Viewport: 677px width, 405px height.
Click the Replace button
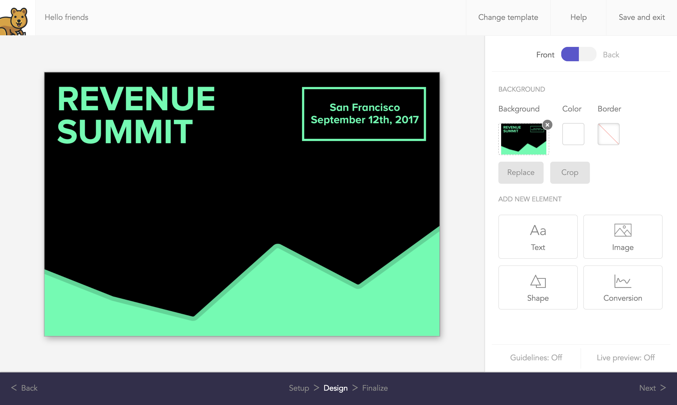click(521, 172)
